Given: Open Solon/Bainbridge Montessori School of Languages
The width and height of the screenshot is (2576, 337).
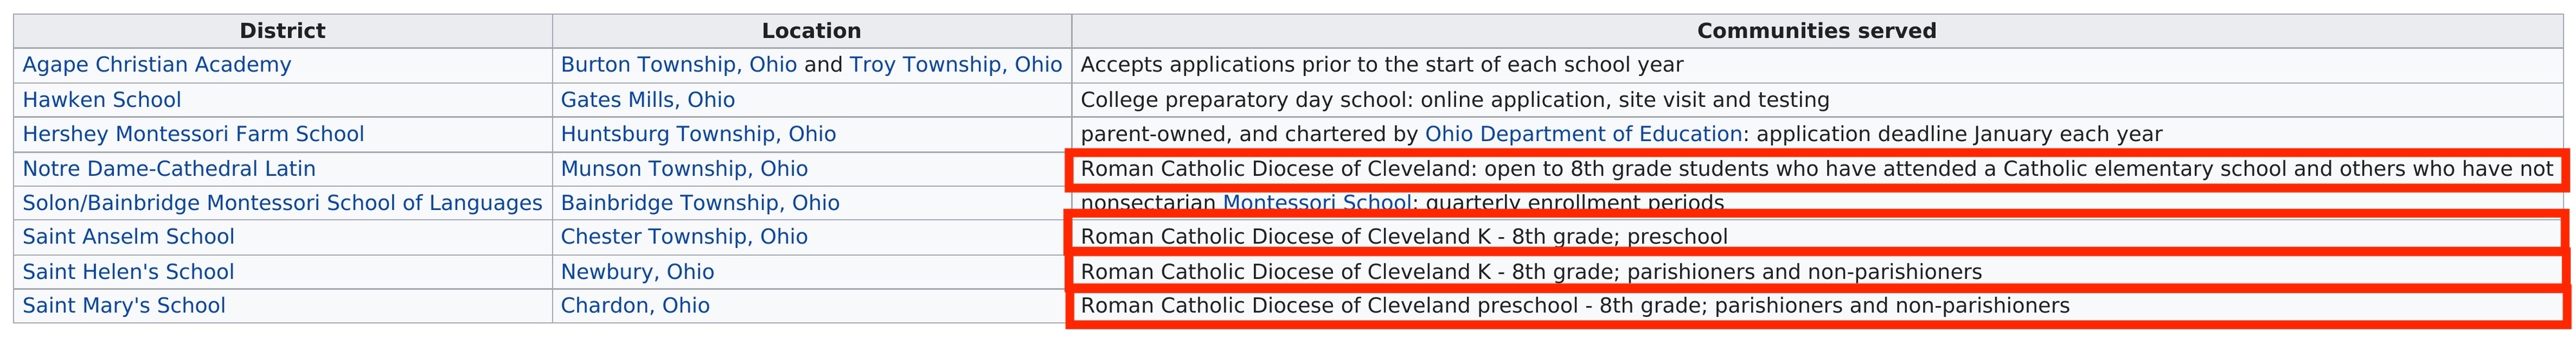Looking at the screenshot, I should 282,203.
